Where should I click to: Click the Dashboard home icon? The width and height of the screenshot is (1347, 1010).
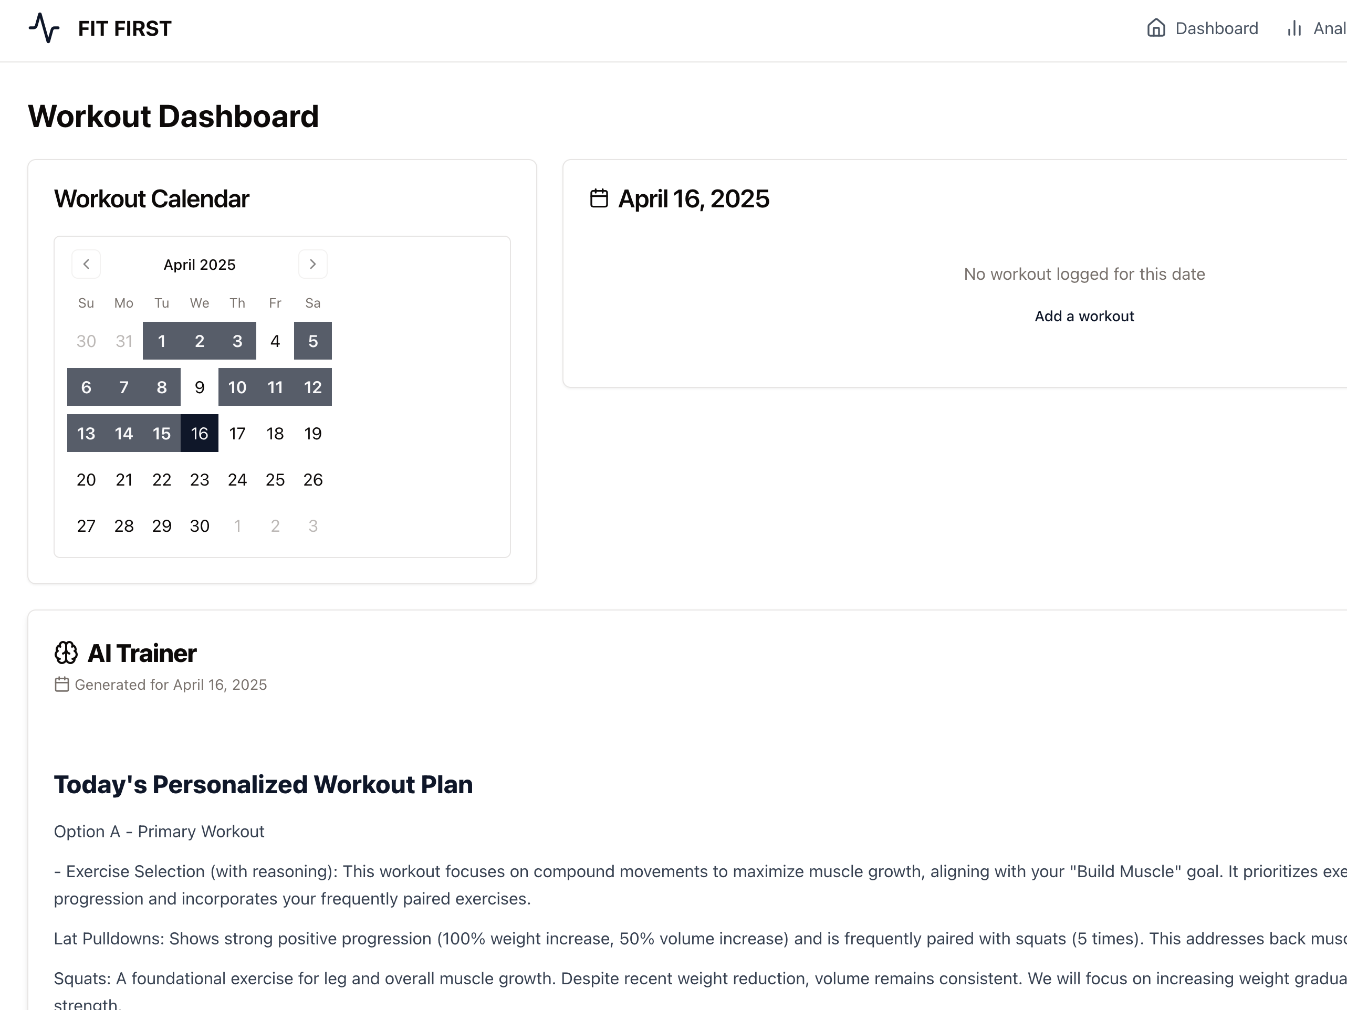[x=1156, y=28]
